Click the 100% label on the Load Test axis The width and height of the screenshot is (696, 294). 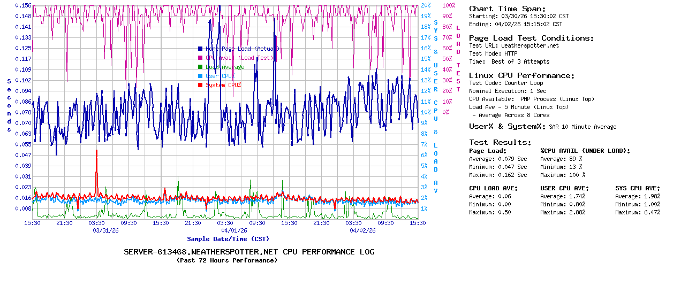click(449, 5)
